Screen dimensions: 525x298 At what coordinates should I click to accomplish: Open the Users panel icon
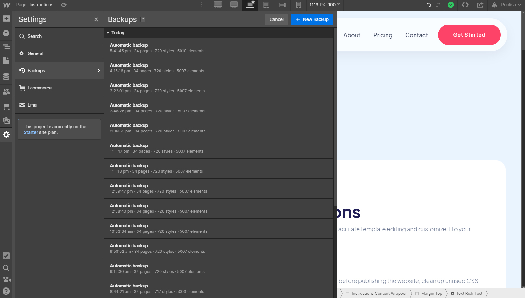tap(6, 92)
